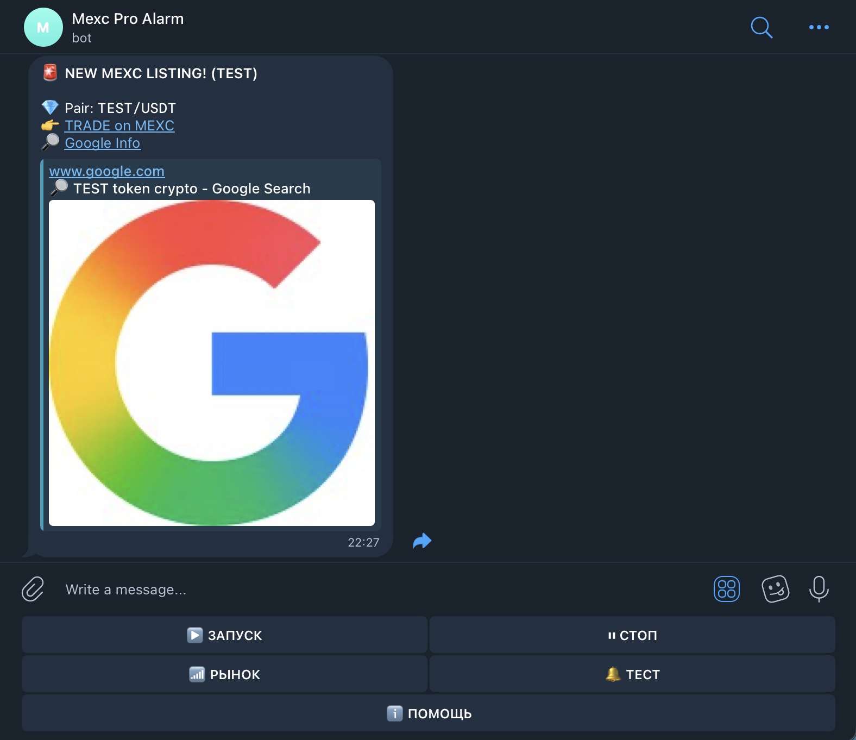Focus the Write a message field
856x740 pixels.
click(380, 590)
